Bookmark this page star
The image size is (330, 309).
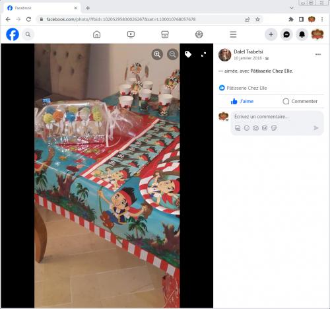(257, 19)
